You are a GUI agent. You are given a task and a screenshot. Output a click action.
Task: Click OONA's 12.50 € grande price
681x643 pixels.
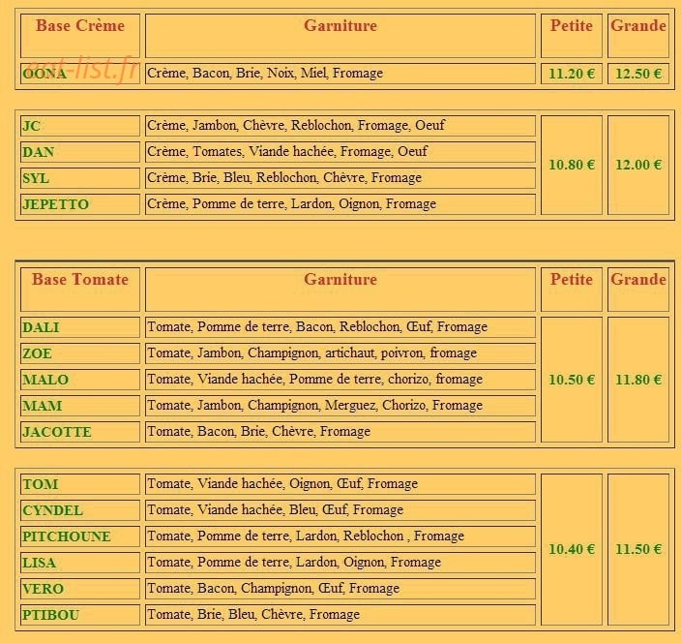(x=638, y=74)
